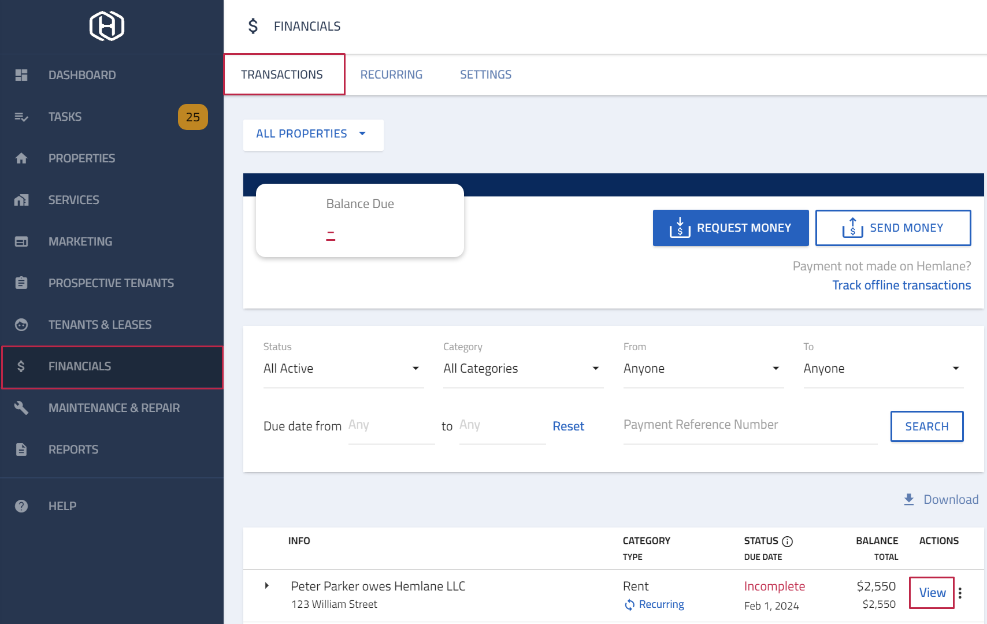Click the 123 William Street address
Viewport: 987px width, 624px height.
click(x=334, y=604)
